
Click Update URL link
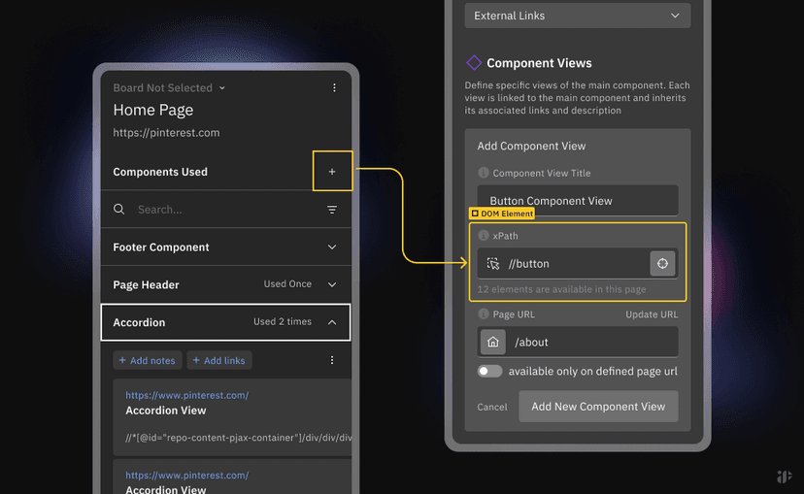tap(652, 314)
